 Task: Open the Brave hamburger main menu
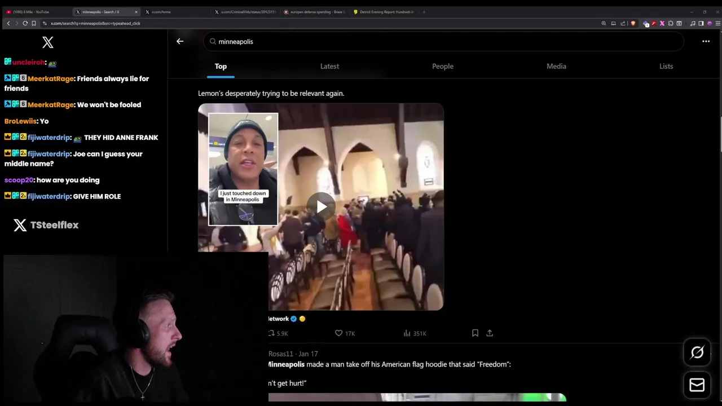click(x=717, y=23)
